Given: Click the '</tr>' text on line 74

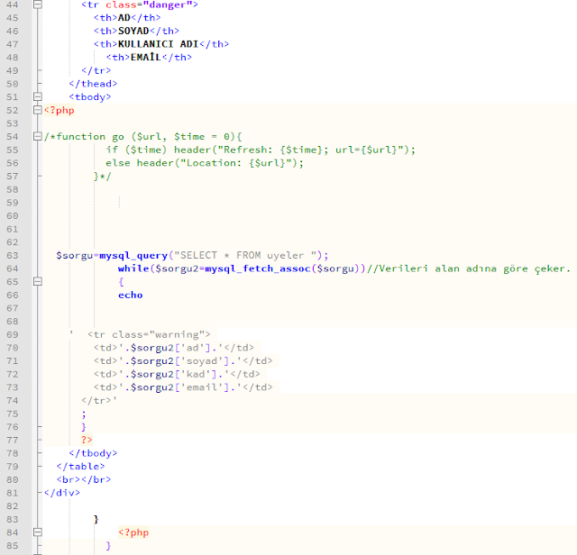Looking at the screenshot, I should [x=96, y=401].
